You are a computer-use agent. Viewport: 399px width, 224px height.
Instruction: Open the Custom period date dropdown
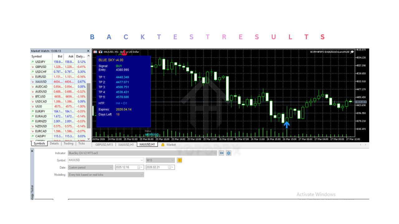(112, 167)
